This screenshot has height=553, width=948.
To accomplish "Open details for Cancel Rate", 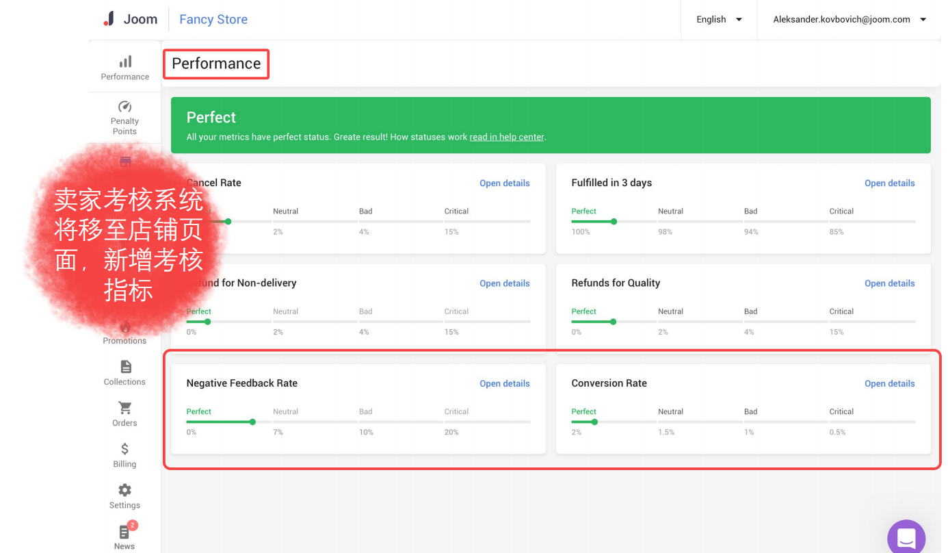I will click(x=505, y=183).
